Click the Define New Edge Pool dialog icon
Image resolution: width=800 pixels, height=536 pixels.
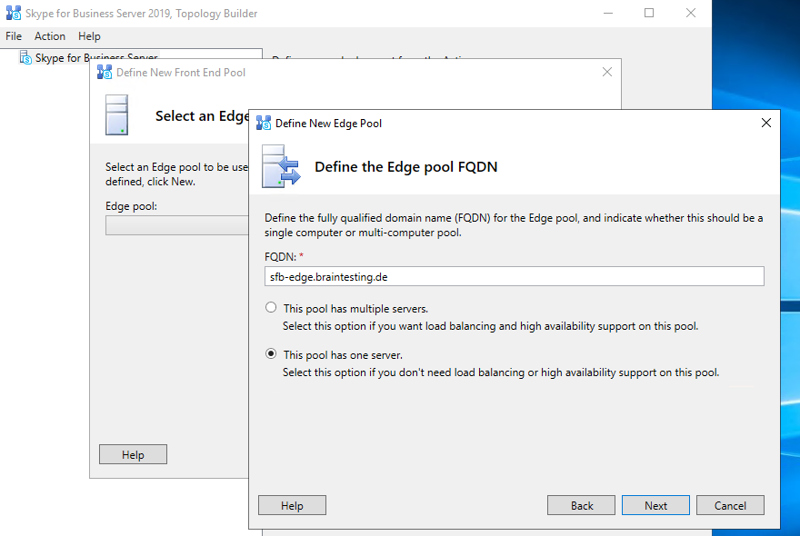pyautogui.click(x=265, y=123)
